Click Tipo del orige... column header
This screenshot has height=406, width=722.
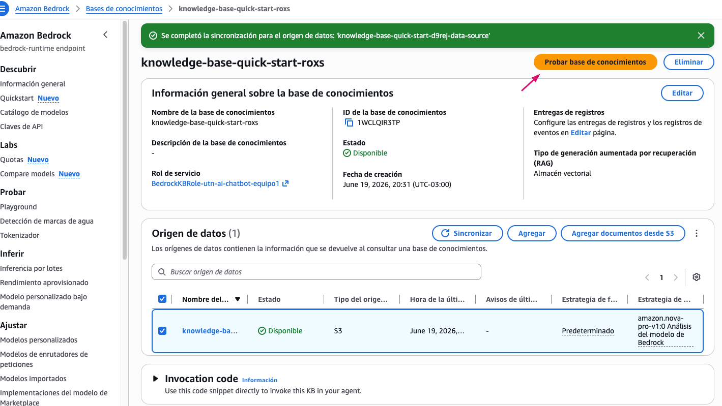tap(361, 299)
